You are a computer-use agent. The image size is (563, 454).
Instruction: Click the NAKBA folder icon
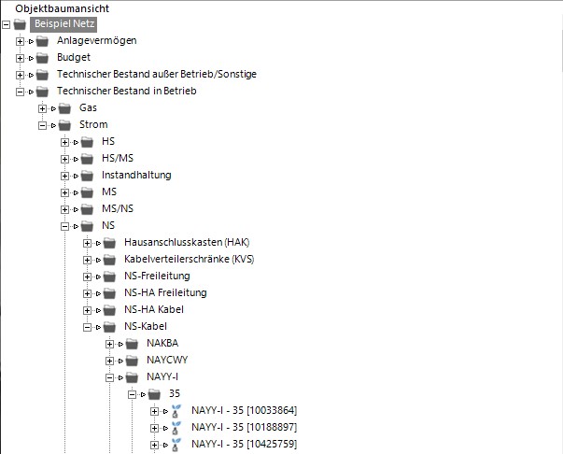pyautogui.click(x=132, y=343)
